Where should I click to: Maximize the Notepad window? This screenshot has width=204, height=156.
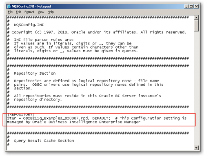tap(191, 6)
